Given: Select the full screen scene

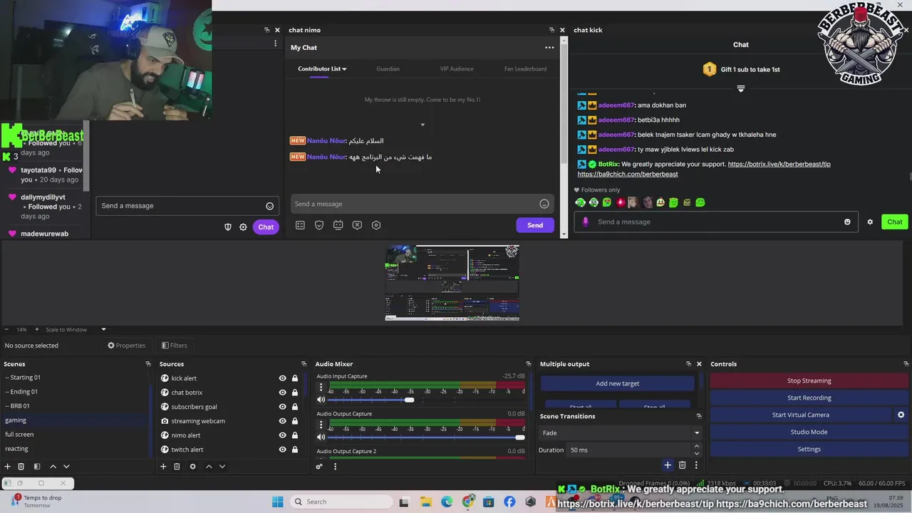Looking at the screenshot, I should [x=76, y=435].
